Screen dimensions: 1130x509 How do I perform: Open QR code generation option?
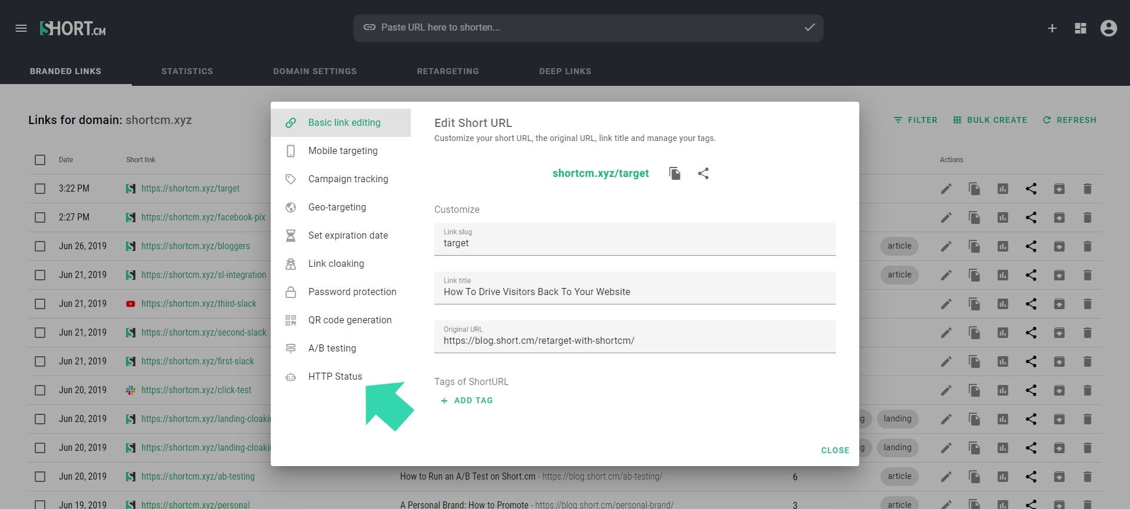[x=341, y=320]
